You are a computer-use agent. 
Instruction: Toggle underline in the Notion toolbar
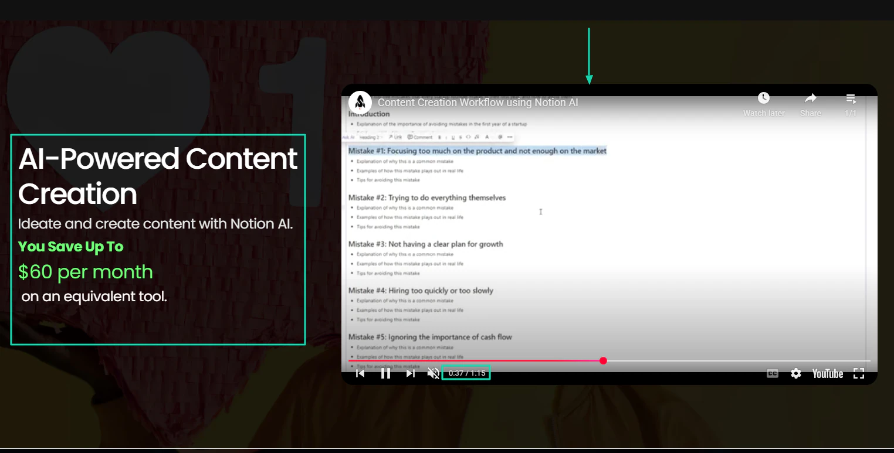453,137
